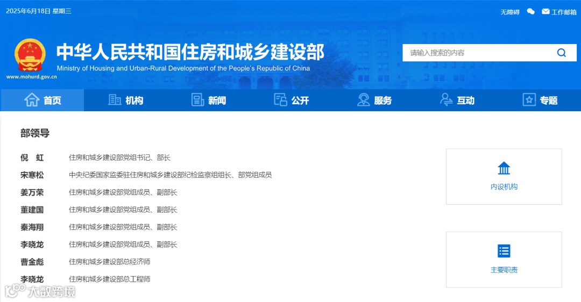Click the work mailbox envelope icon
581x302 pixels.
click(545, 11)
